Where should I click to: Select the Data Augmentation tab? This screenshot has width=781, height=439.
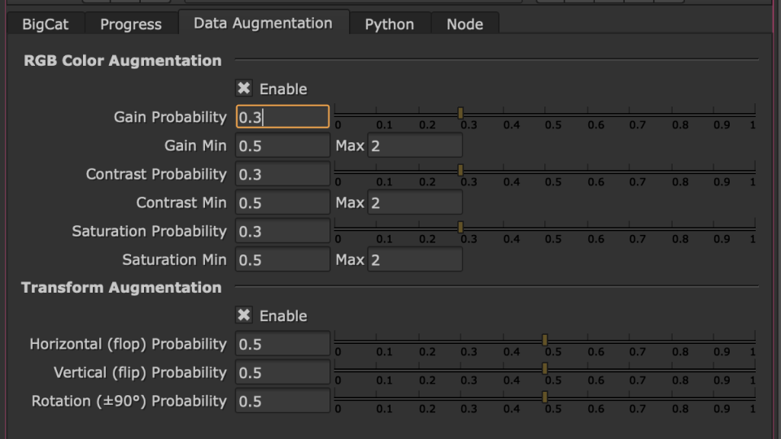click(x=263, y=23)
